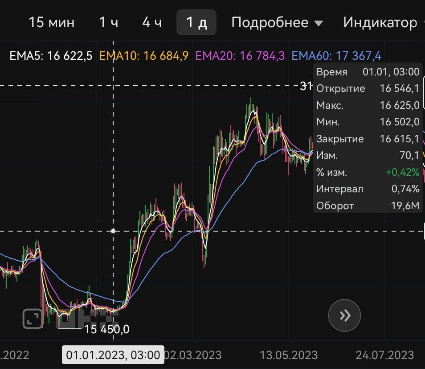The width and height of the screenshot is (425, 369).
Task: Choose the 4 ч timeframe
Action: pyautogui.click(x=152, y=22)
